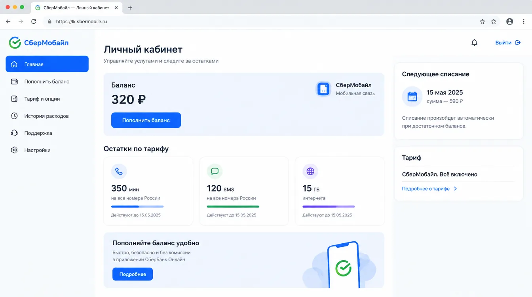Go to Тариф и опции section

click(x=47, y=99)
